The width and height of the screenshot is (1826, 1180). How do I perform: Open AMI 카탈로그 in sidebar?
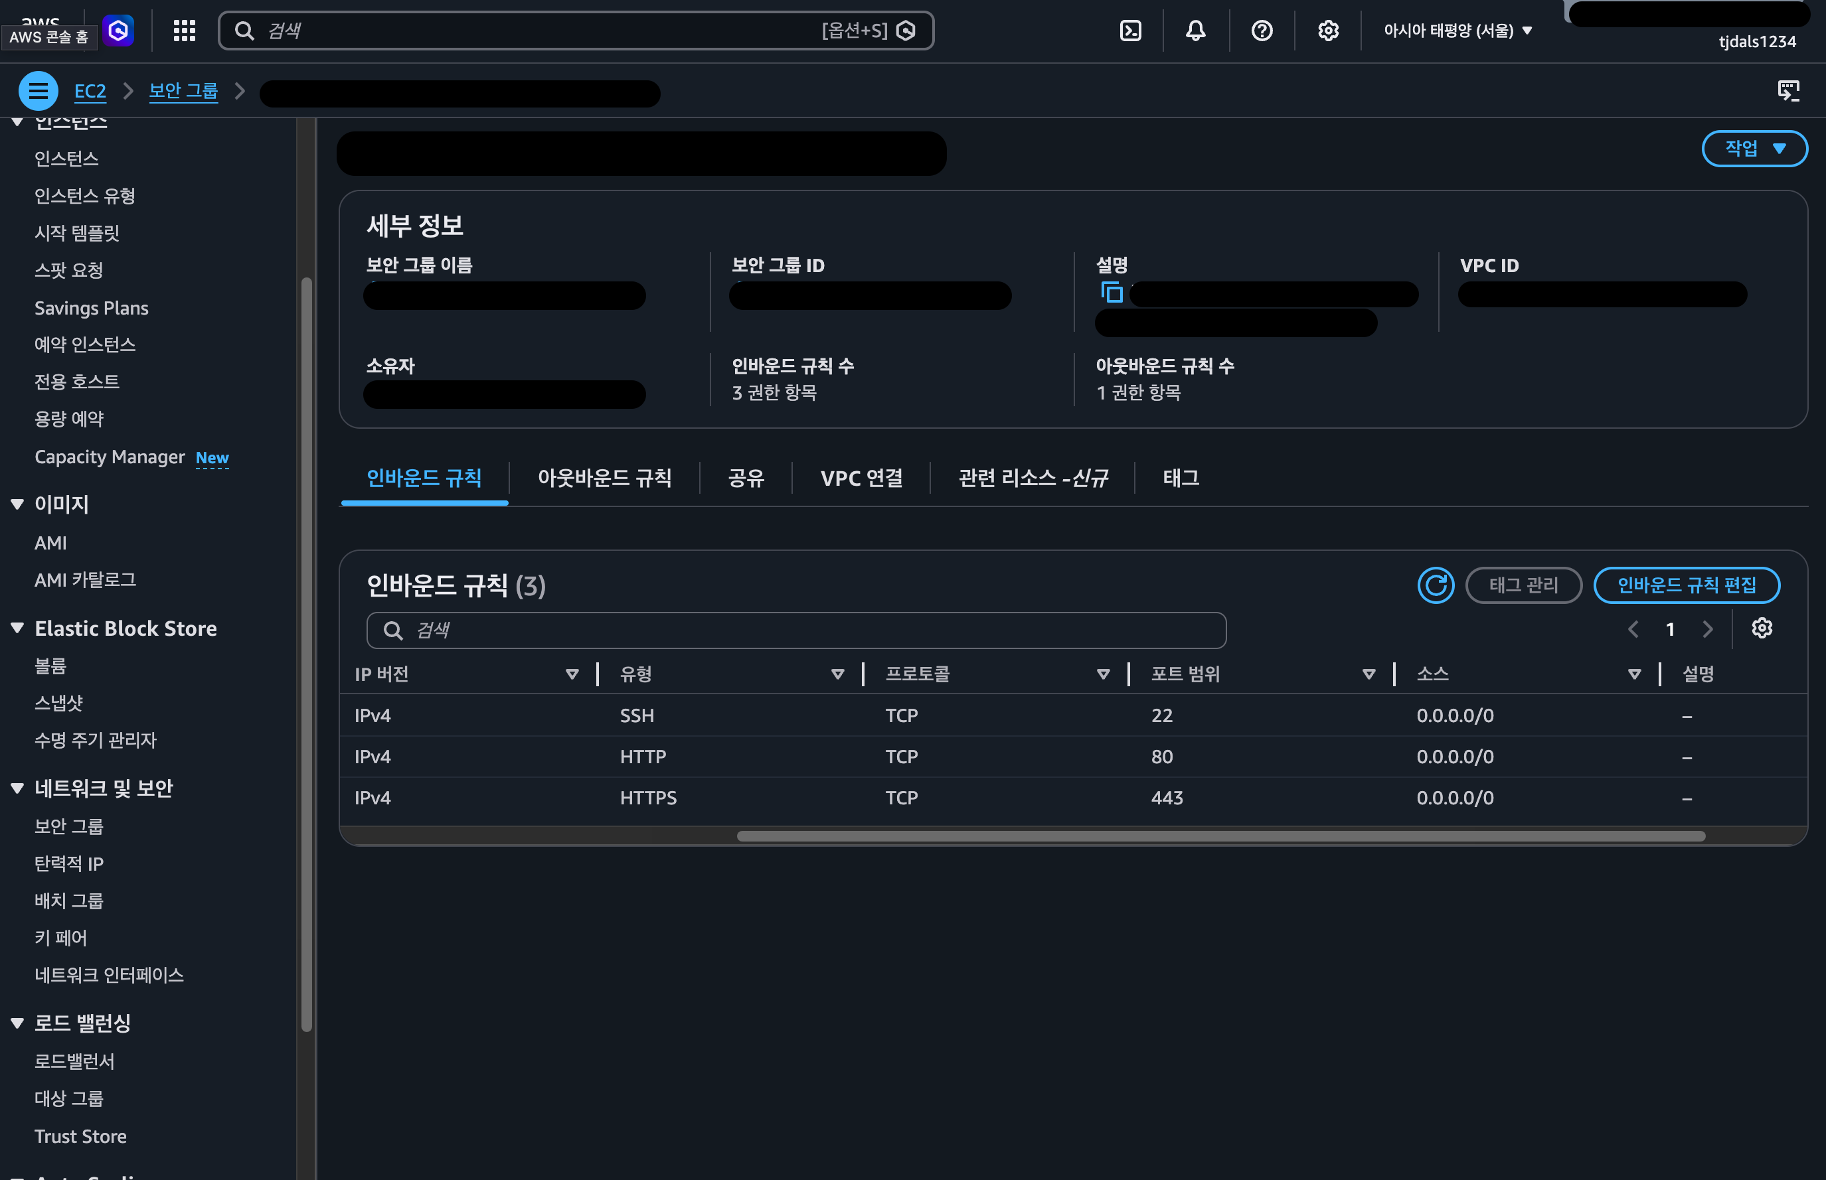[85, 580]
